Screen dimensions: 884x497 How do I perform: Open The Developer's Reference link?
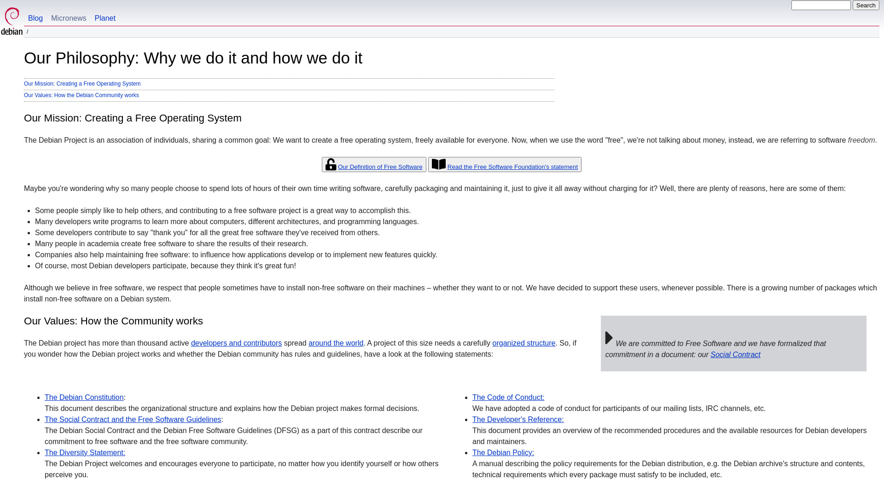[x=518, y=420]
